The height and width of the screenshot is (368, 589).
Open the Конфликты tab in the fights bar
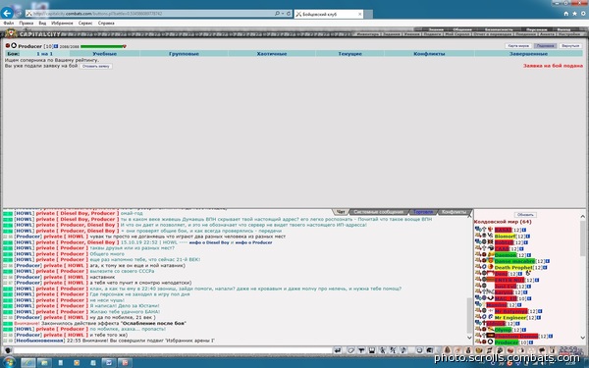(429, 54)
